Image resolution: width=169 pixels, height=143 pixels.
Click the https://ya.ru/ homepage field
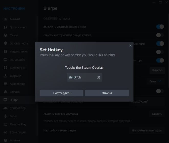147,102
